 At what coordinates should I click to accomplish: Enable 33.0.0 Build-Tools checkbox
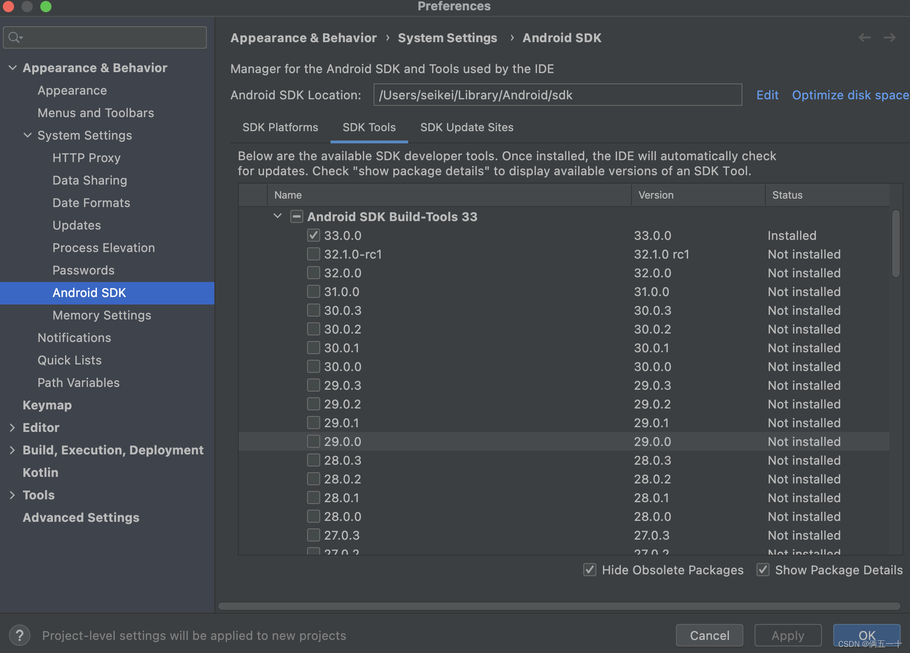[313, 235]
